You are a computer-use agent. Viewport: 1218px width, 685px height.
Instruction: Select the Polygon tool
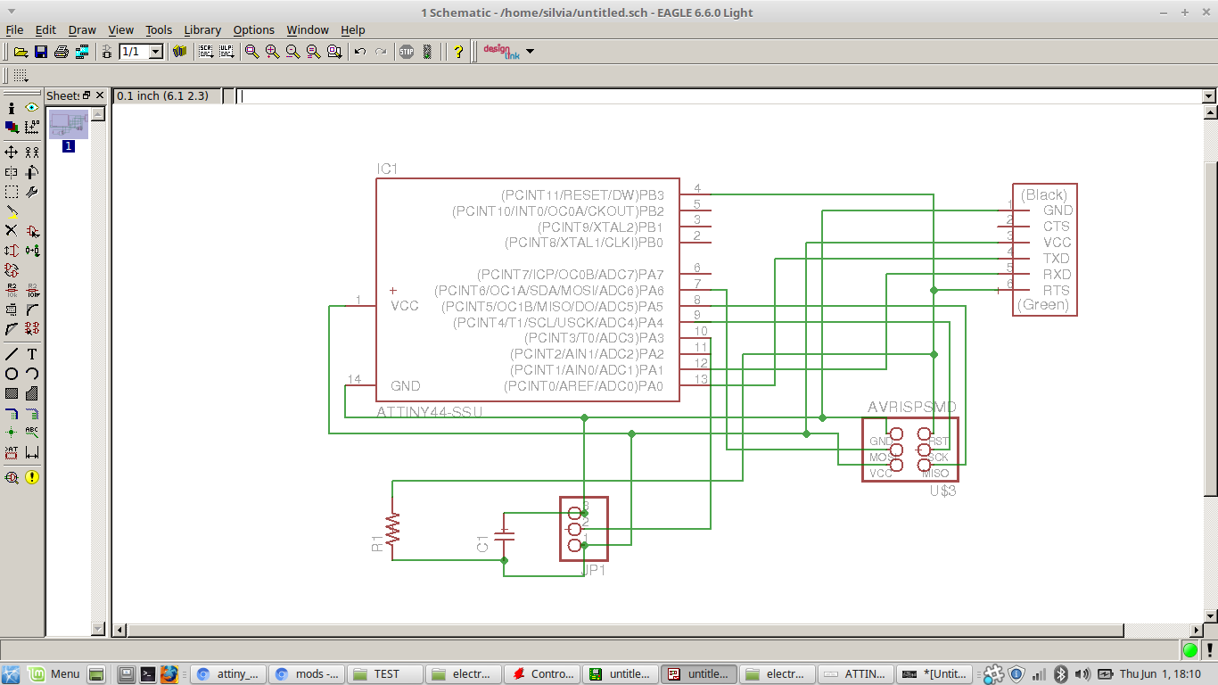(x=32, y=393)
